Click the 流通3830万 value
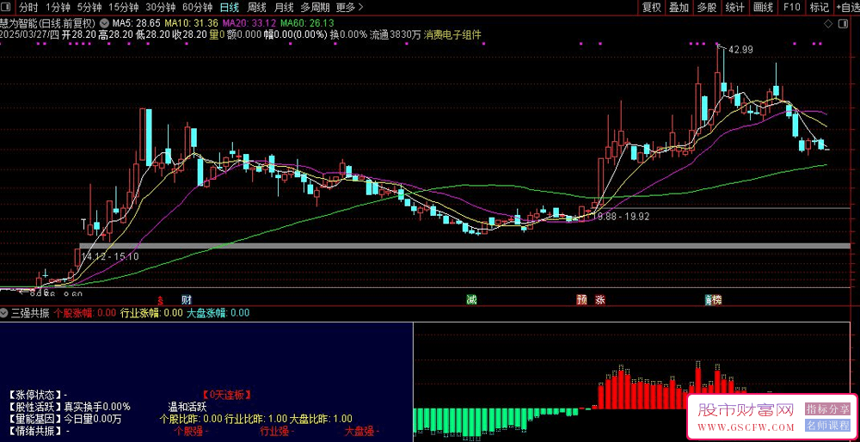The image size is (860, 442). 395,34
